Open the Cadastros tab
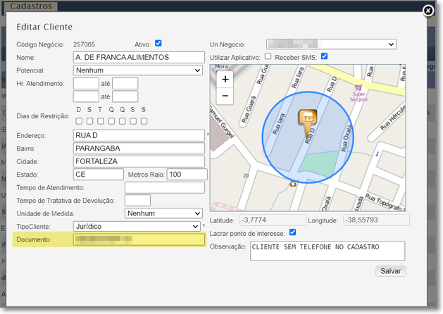 tap(31, 6)
